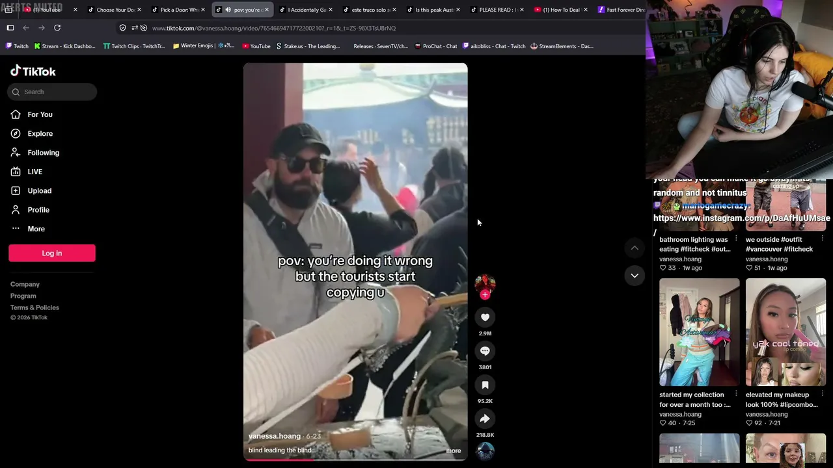This screenshot has width=833, height=468.
Task: Open the Terms & Policies link
Action: (34, 307)
